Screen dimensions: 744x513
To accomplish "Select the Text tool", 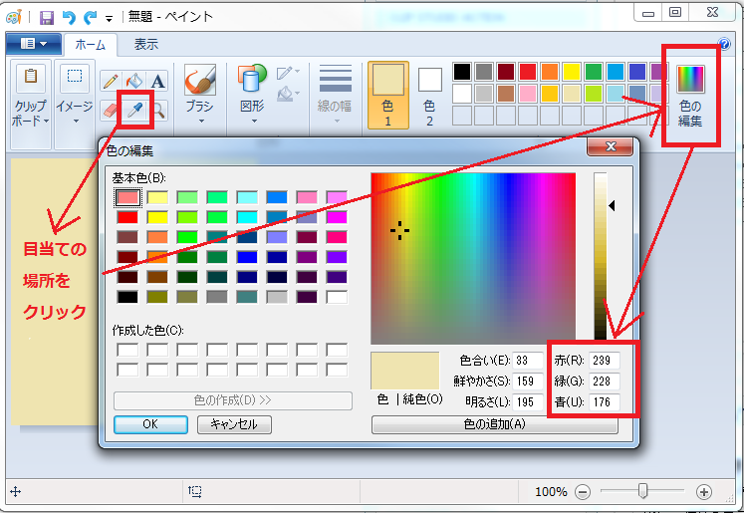I will [x=158, y=81].
